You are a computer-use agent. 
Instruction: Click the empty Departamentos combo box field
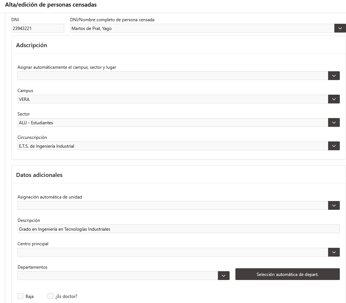[118, 276]
